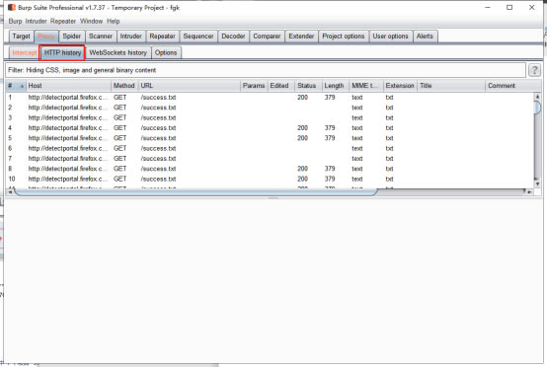The height and width of the screenshot is (367, 547).
Task: Click the vertical scrollbar down arrow
Action: click(x=537, y=183)
